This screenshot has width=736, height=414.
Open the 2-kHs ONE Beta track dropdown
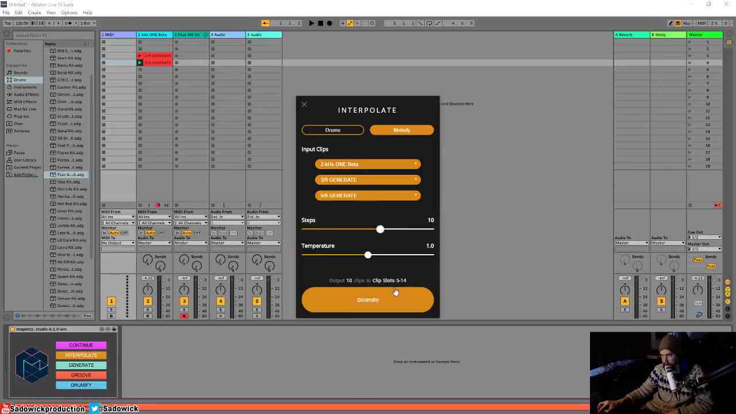pos(367,164)
